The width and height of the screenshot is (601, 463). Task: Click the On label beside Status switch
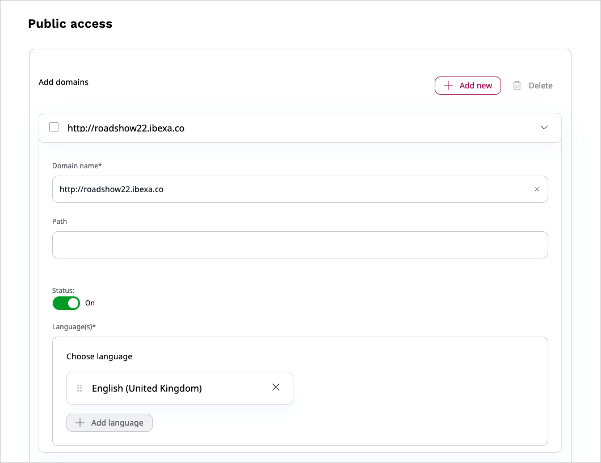(x=90, y=303)
